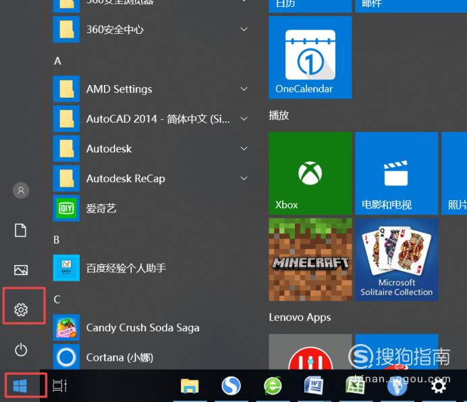Open the Autodesk folder entry
Image resolution: width=467 pixels, height=402 pixels.
click(x=152, y=148)
